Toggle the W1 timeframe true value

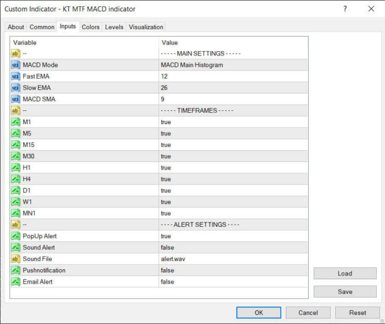tap(233, 202)
